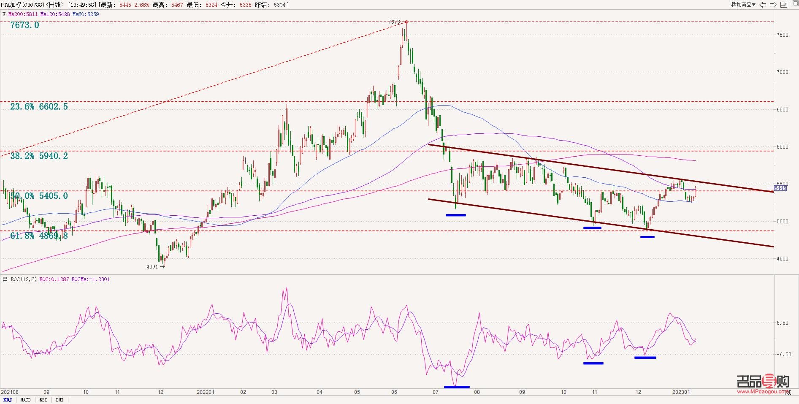
Task: Open the 叠加商品 overlay dropdown
Action: click(x=743, y=5)
